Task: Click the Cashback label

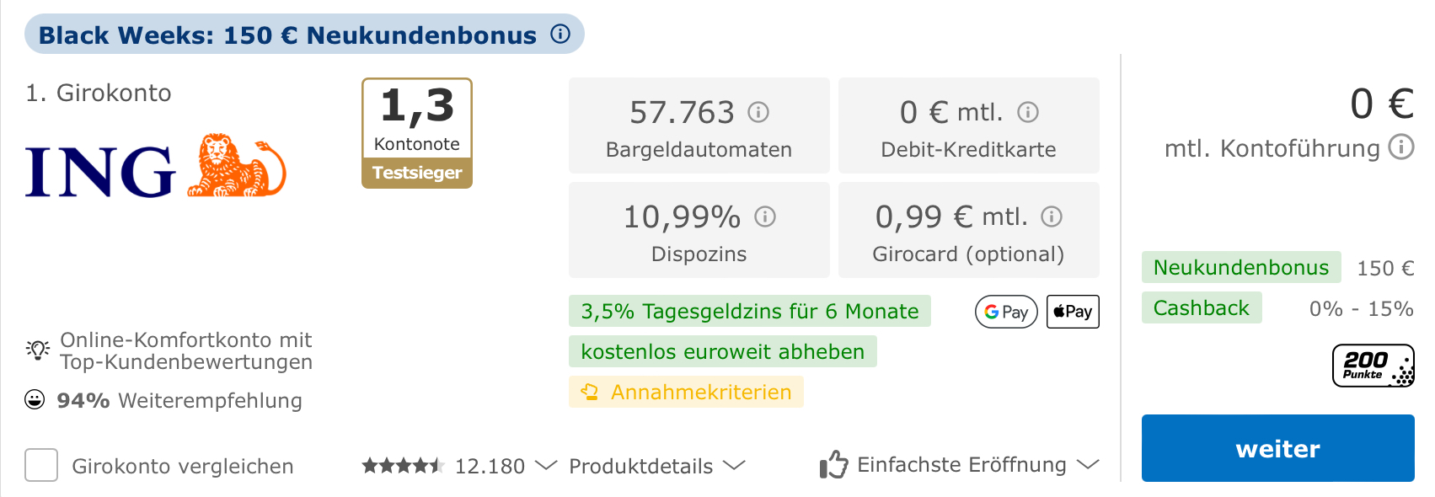Action: (x=1201, y=308)
